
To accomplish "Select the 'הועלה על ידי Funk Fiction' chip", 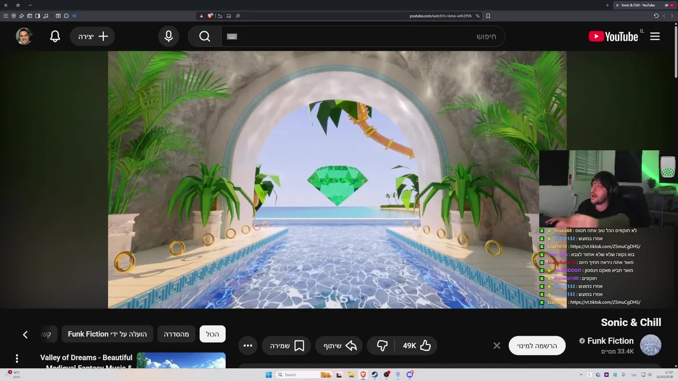I will pyautogui.click(x=108, y=334).
